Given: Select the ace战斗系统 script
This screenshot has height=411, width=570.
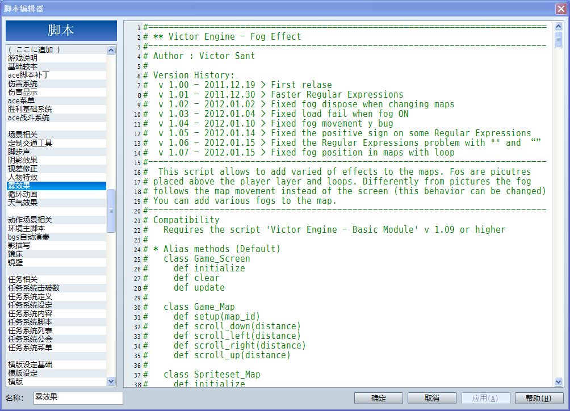Looking at the screenshot, I should 57,118.
